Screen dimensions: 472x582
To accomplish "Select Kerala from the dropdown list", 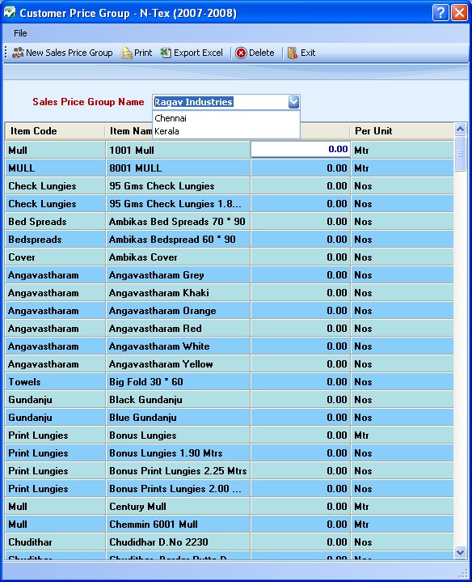I will click(x=226, y=131).
